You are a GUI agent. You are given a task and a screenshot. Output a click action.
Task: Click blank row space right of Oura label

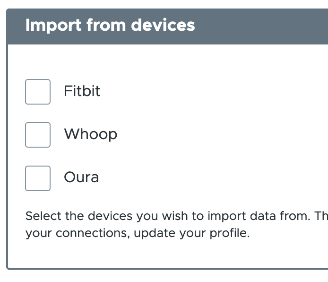tap(213, 178)
